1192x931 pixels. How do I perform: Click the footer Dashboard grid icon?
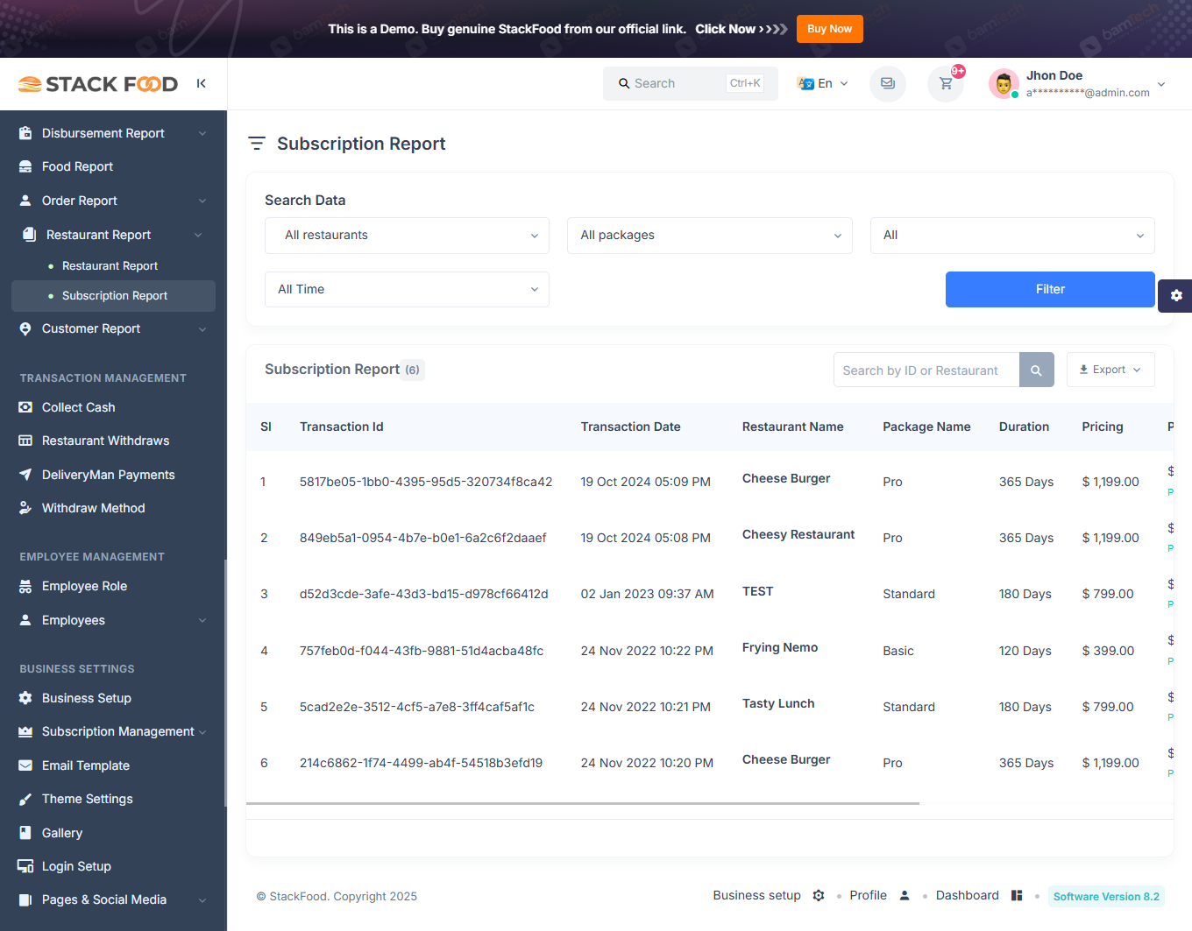pyautogui.click(x=1017, y=895)
